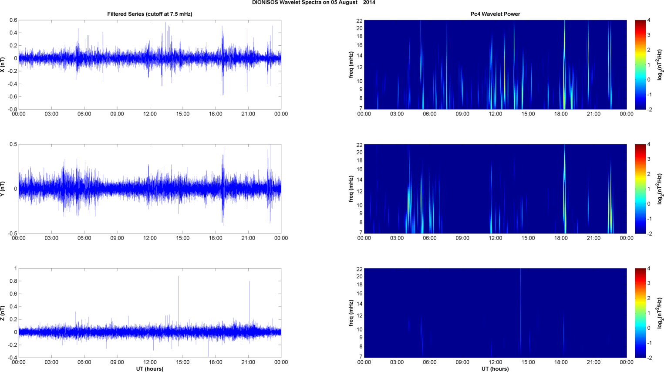Screen dimensions: 664x372
Task: Pick the colorbar beside the Y wavelet spectrum
Action: 640,189
